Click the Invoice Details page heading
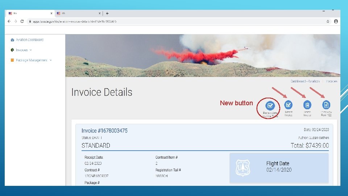348x196 pixels. [101, 92]
